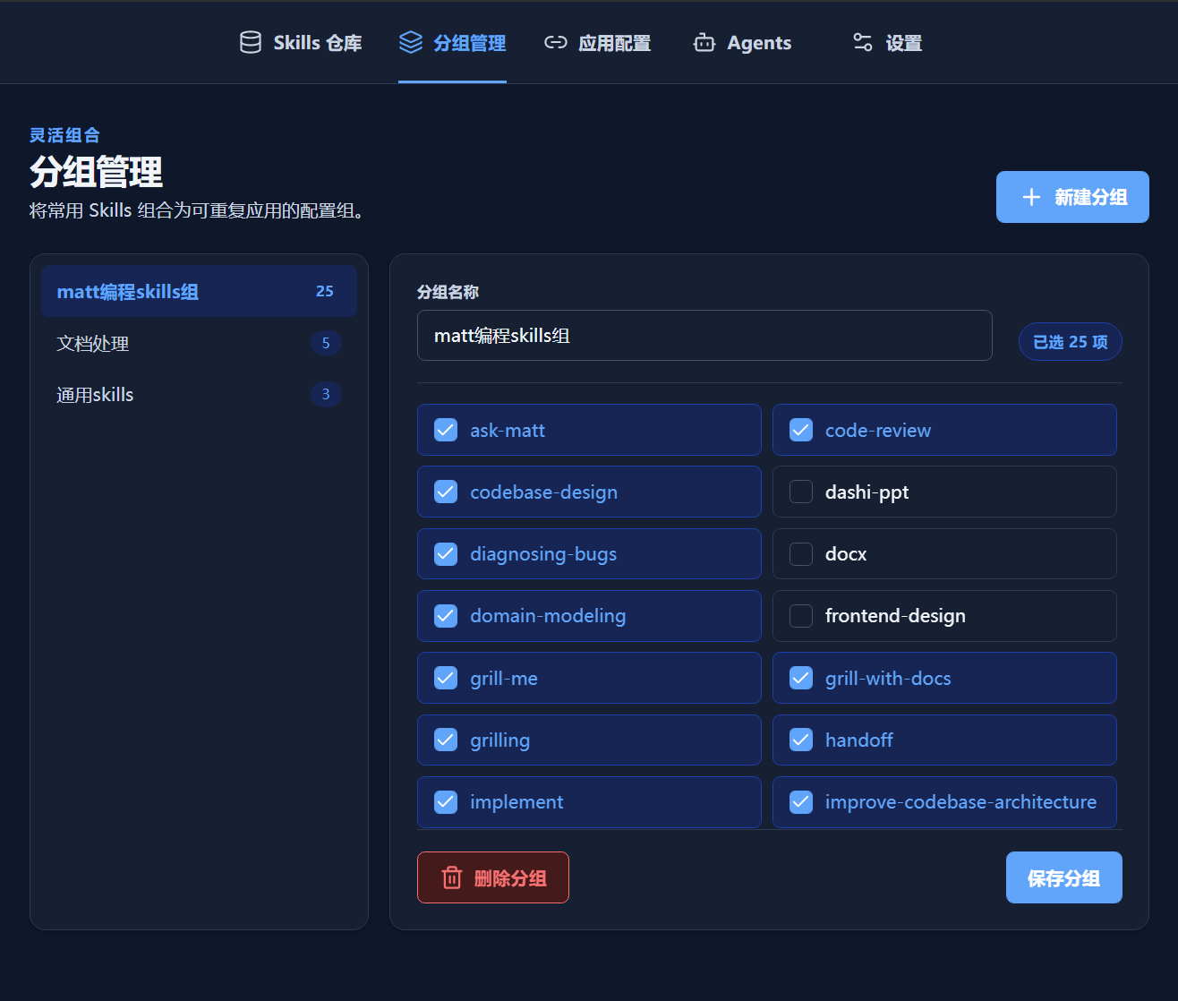Click the sliders icon beside 设置
This screenshot has height=1001, width=1178.
click(x=863, y=42)
